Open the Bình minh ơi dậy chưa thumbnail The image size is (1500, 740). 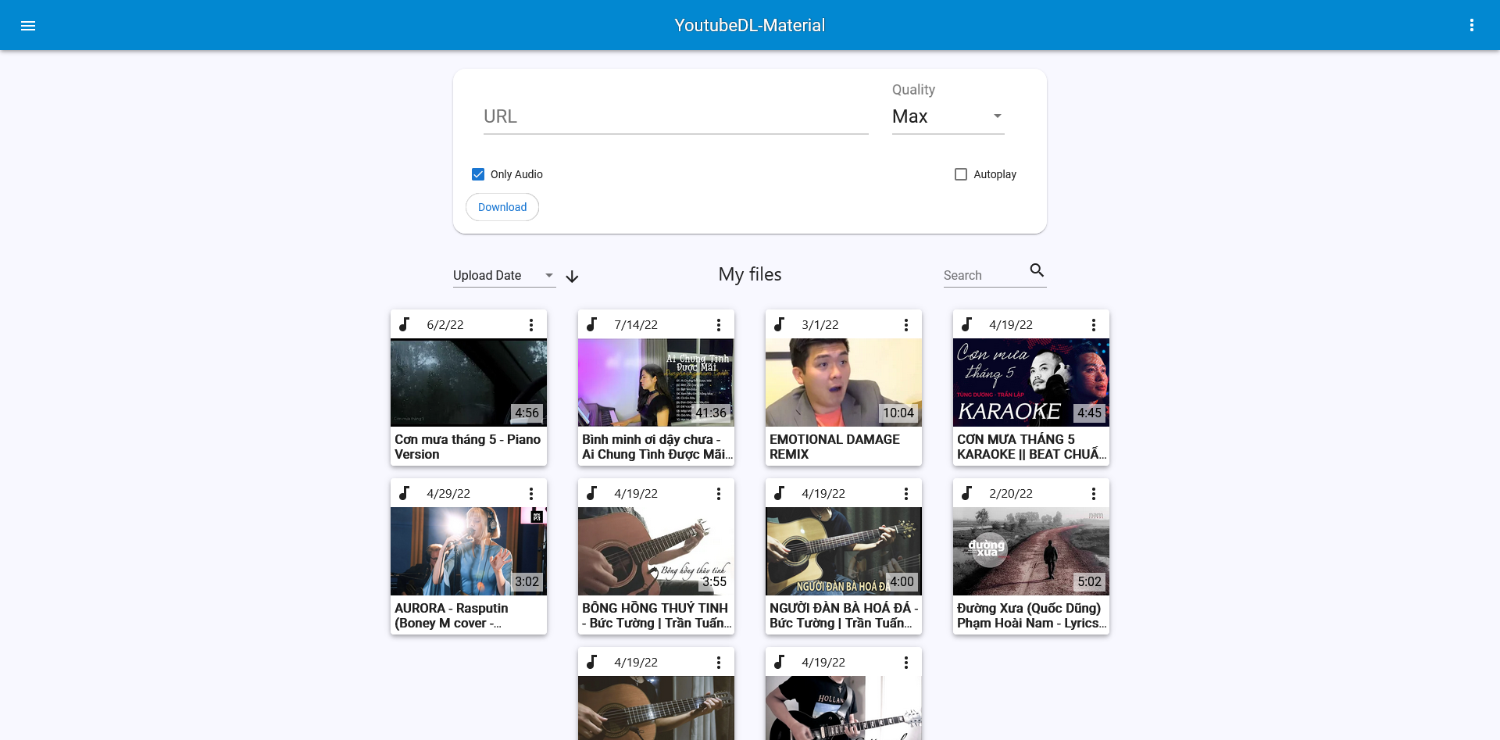click(656, 382)
